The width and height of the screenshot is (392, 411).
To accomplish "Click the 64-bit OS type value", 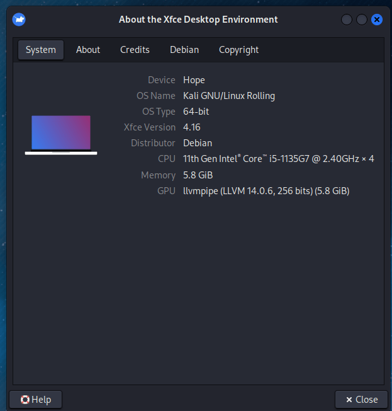I will pyautogui.click(x=196, y=112).
